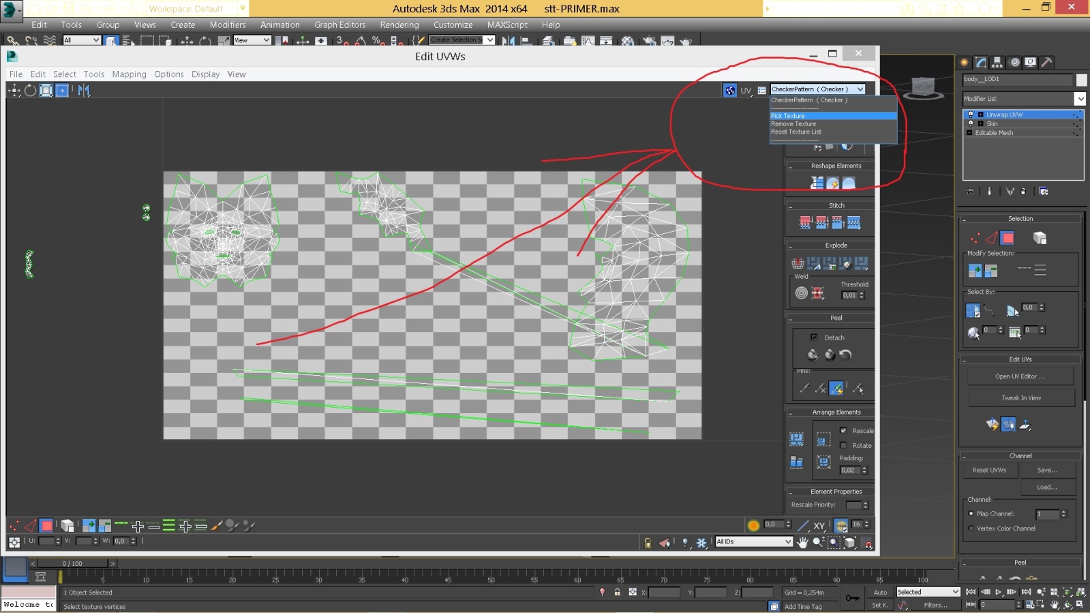The image size is (1090, 613).
Task: Toggle lightbulb visibility for Unwrap UVW modifier
Action: (971, 115)
